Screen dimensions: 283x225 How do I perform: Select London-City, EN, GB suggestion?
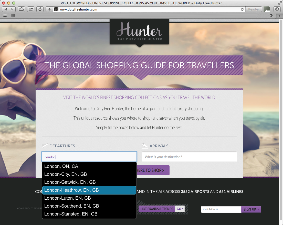click(x=89, y=174)
